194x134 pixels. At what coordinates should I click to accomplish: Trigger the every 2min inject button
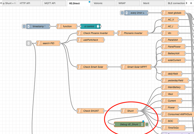(x=122, y=13)
